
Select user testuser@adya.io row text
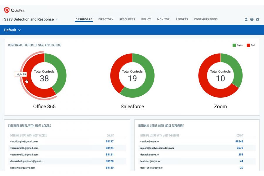pos(150,161)
